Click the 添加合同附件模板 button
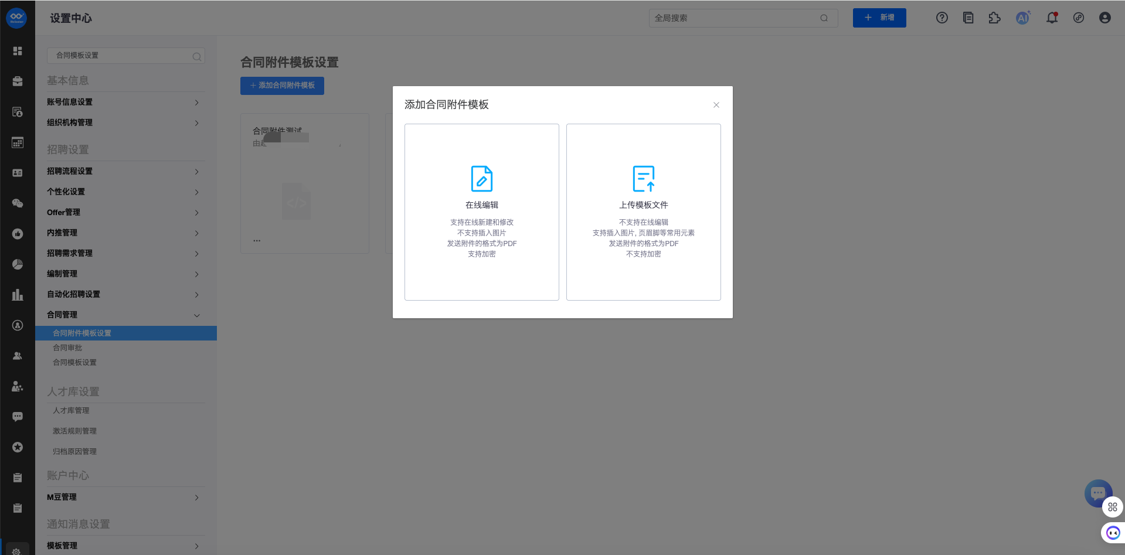 (x=282, y=86)
